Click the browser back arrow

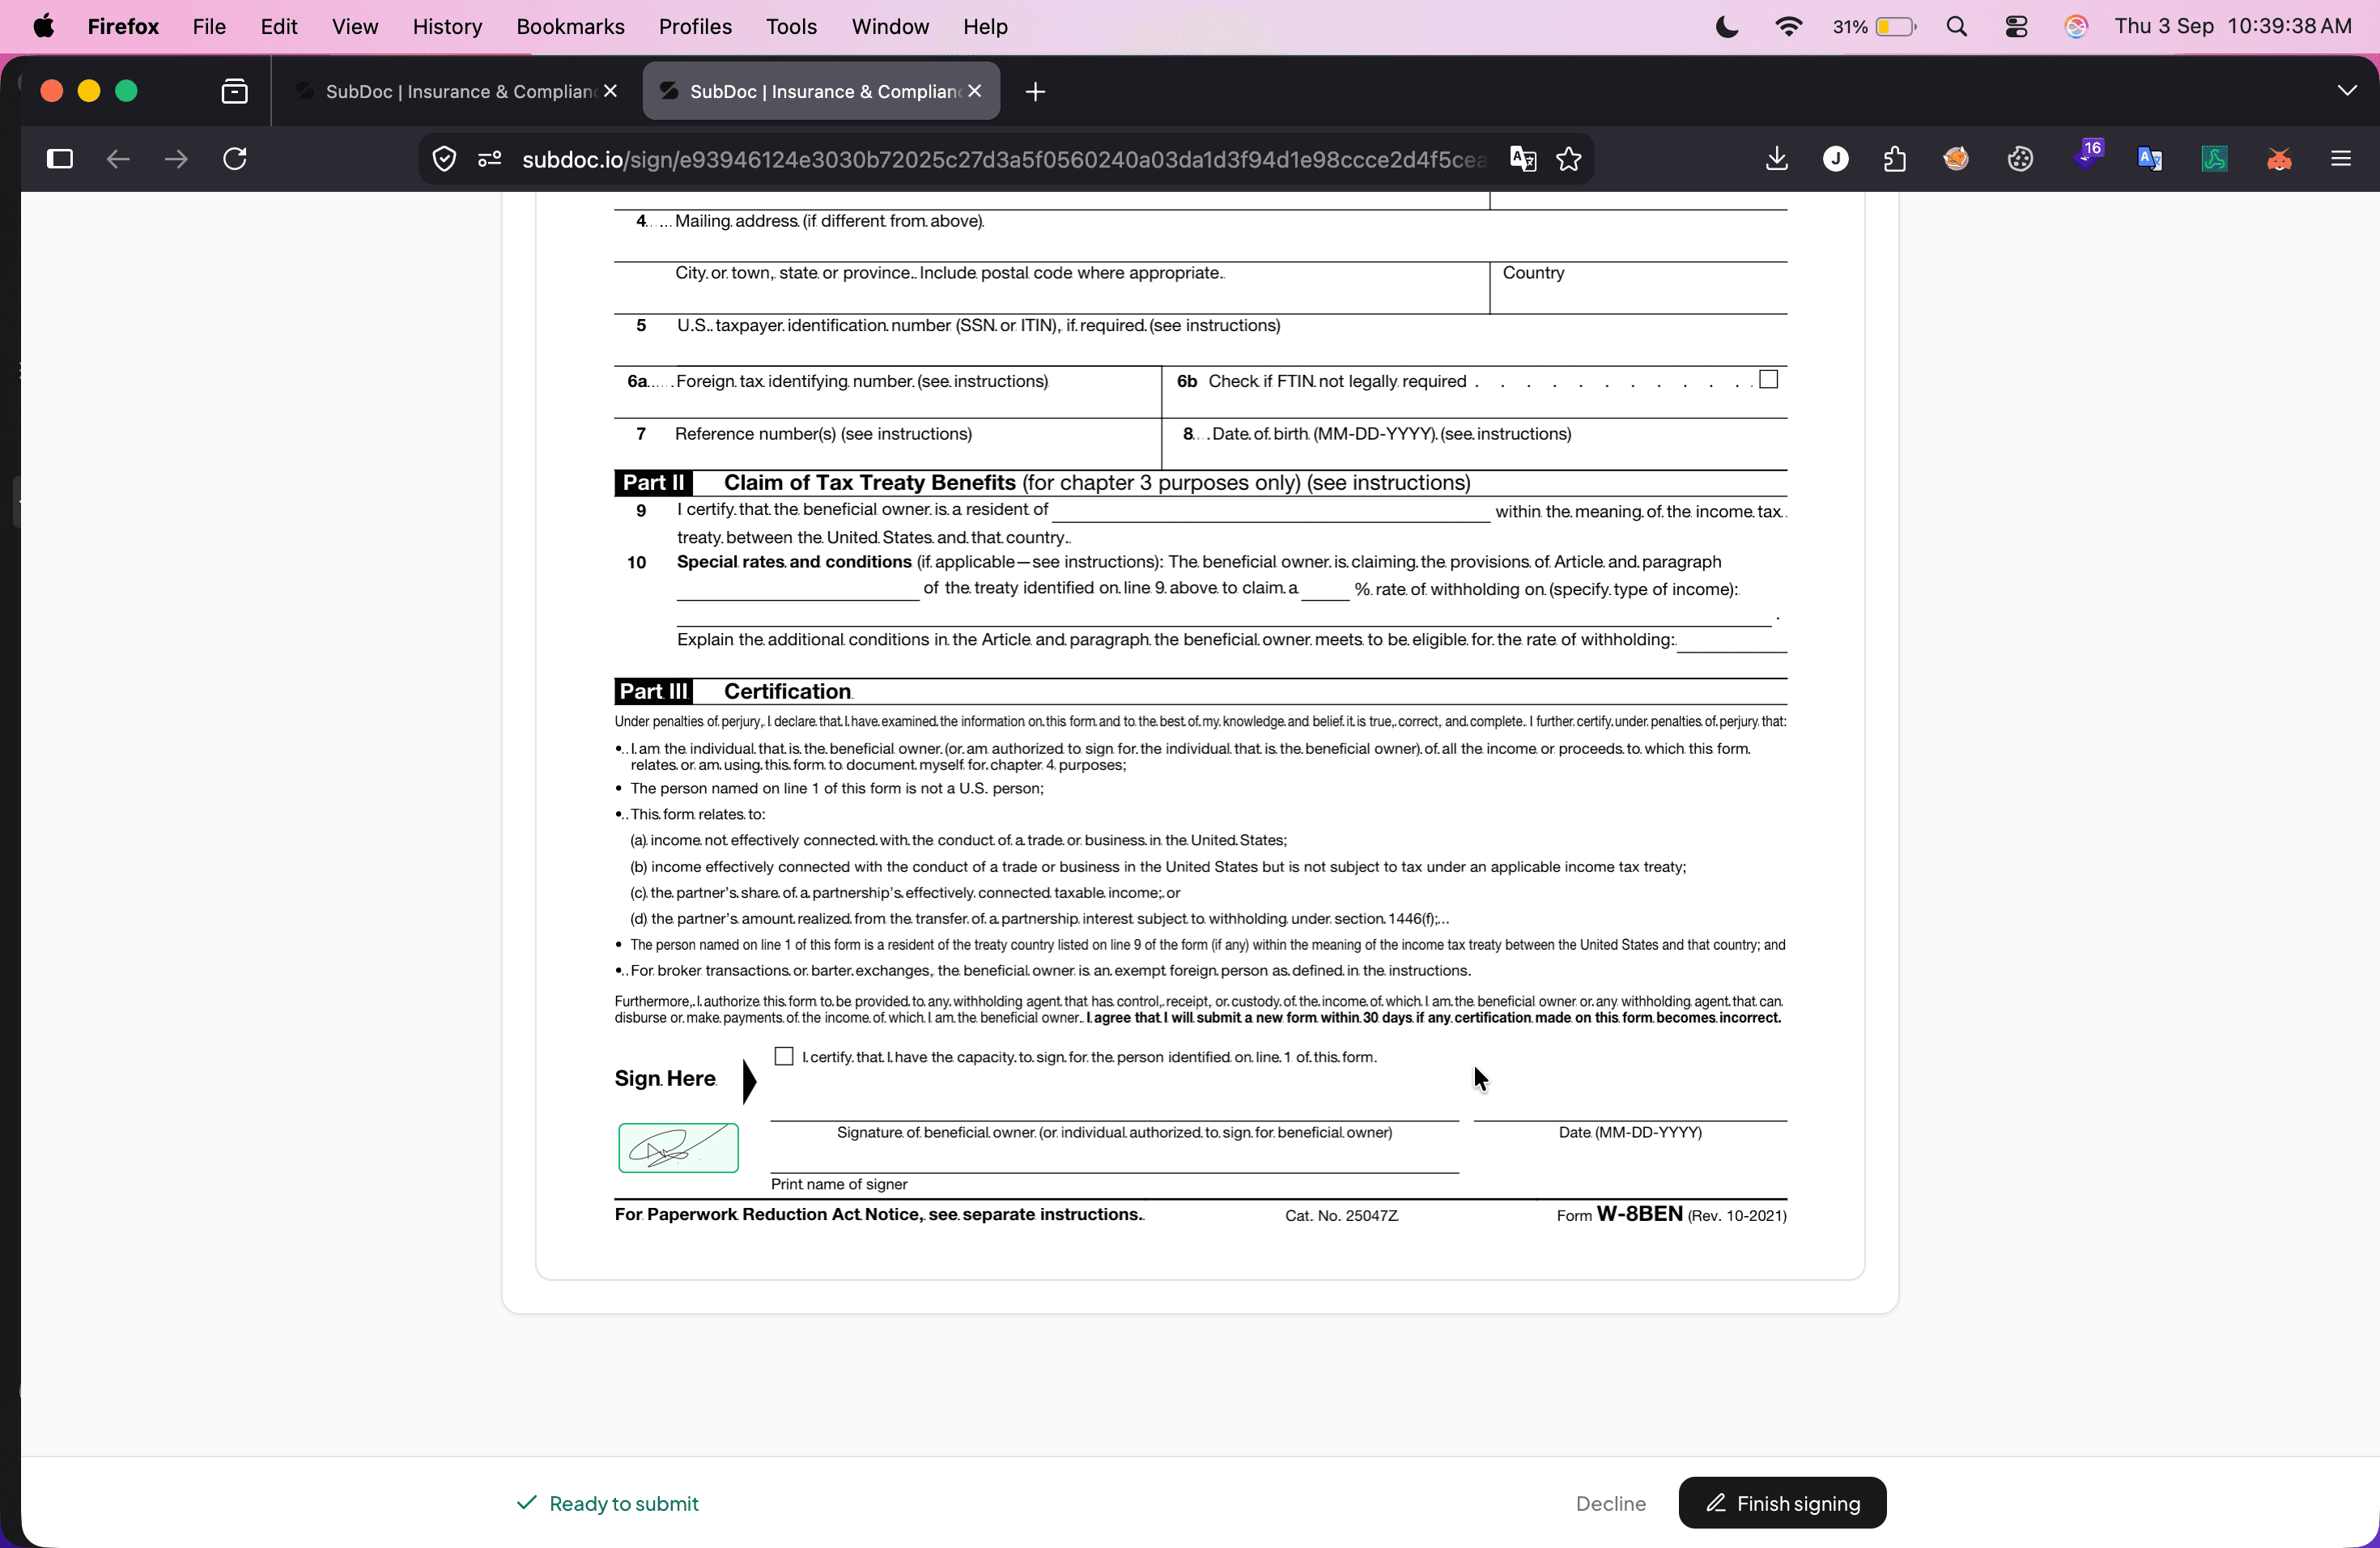(x=118, y=159)
